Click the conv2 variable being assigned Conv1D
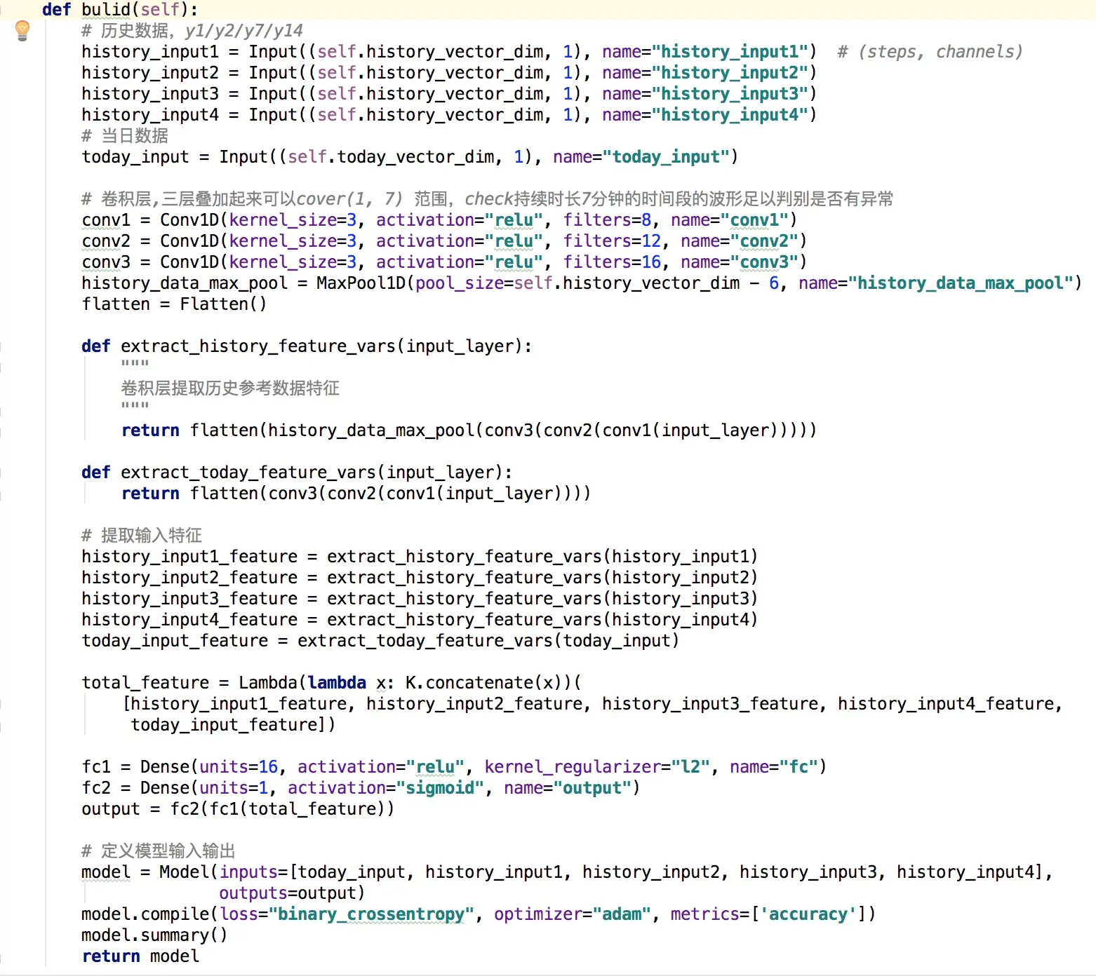Screen dimensions: 1096x976 tap(106, 241)
